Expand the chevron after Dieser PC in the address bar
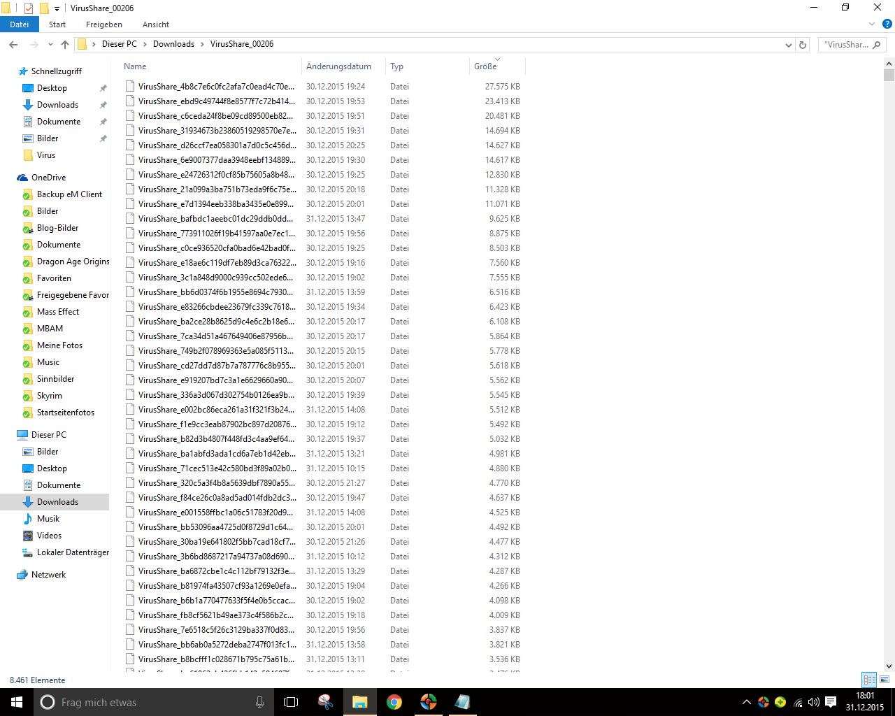The image size is (895, 716). click(145, 44)
